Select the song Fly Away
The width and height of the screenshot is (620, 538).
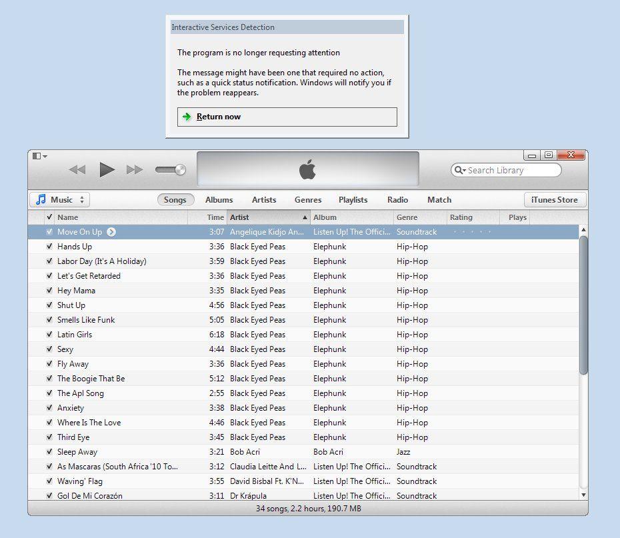303,364
